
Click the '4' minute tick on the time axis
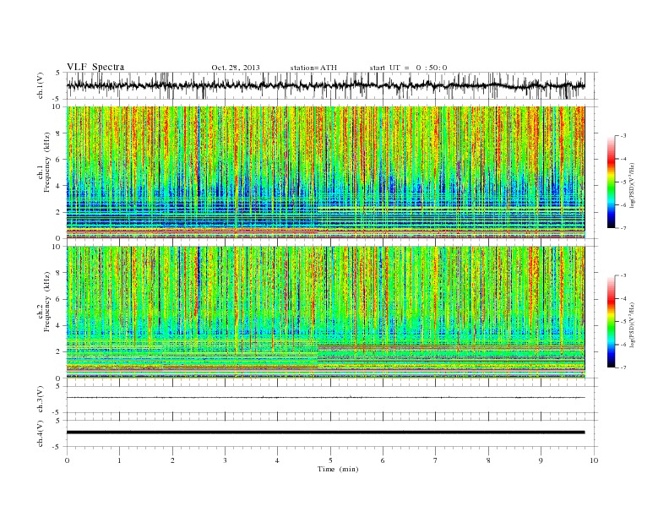pos(277,460)
